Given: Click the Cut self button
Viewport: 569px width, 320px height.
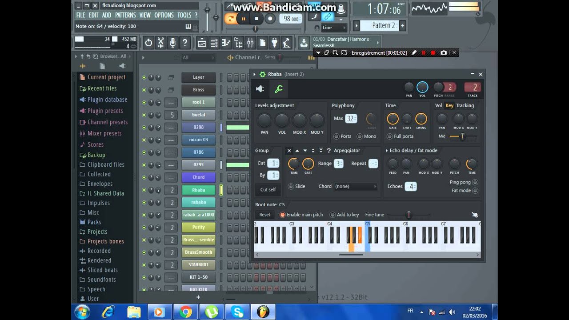Looking at the screenshot, I should pos(268,190).
